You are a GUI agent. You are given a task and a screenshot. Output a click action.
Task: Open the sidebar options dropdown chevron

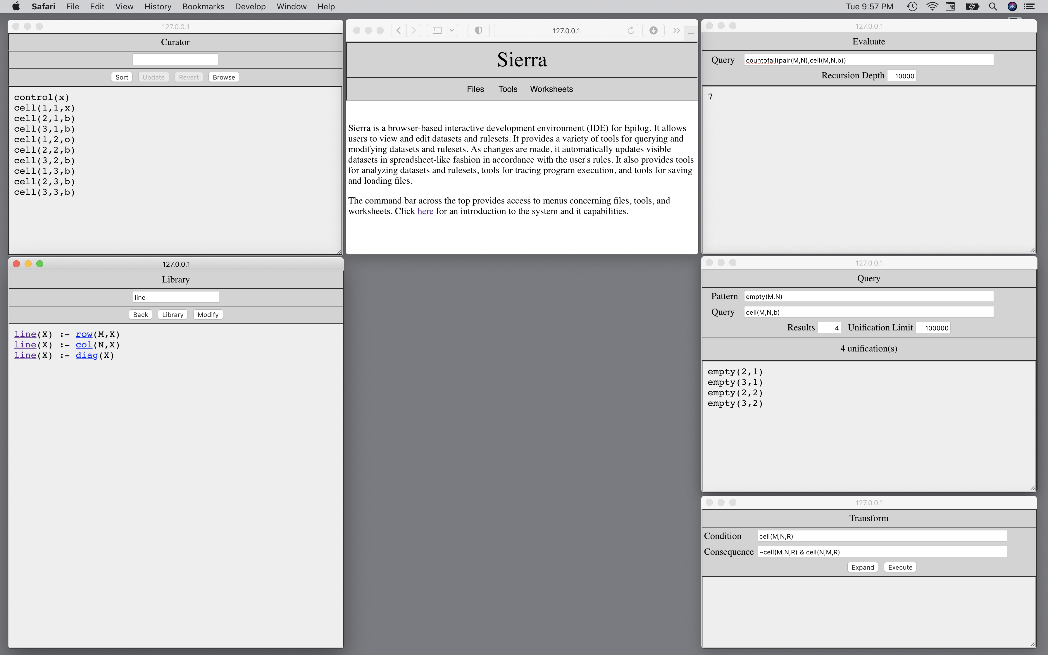click(x=452, y=30)
